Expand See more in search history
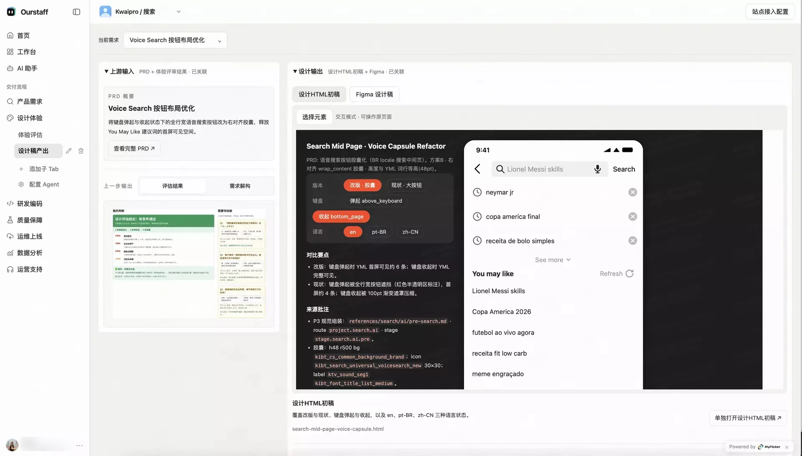 [x=553, y=260]
